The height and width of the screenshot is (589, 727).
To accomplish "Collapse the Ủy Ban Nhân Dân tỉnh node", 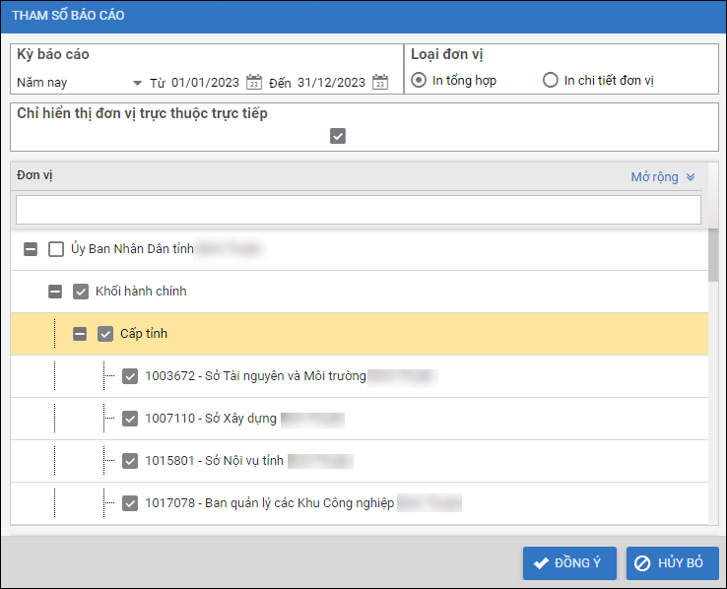I will click(31, 249).
